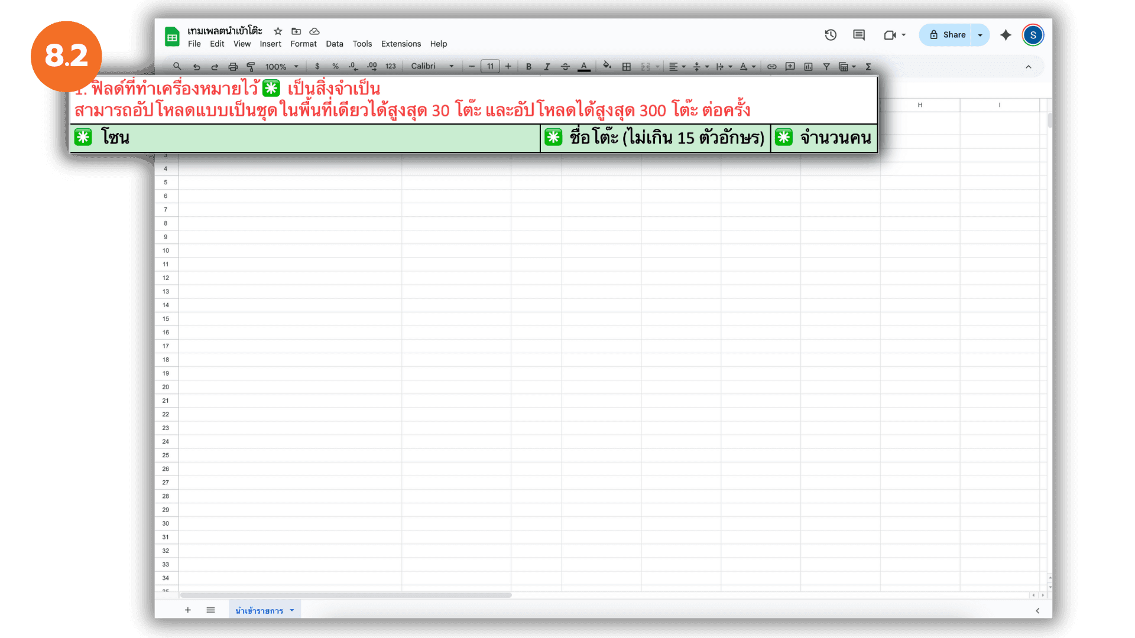The image size is (1135, 638).
Task: Click the Gemini sparkle icon
Action: [x=1006, y=35]
